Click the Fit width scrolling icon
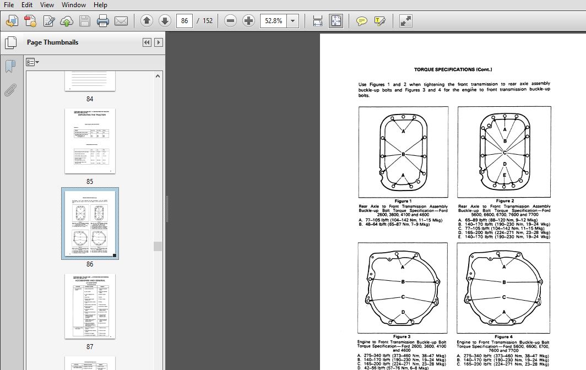 tap(318, 21)
